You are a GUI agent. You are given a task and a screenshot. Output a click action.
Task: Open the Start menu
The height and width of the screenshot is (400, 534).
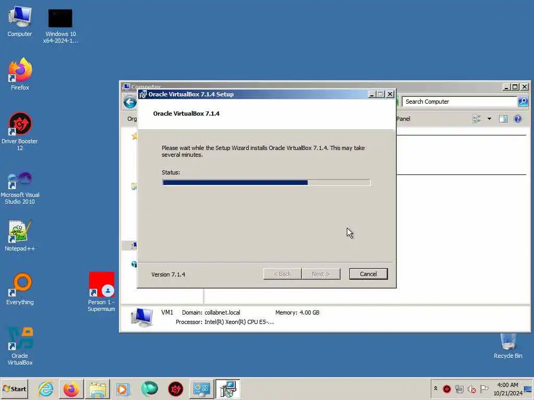click(14, 389)
